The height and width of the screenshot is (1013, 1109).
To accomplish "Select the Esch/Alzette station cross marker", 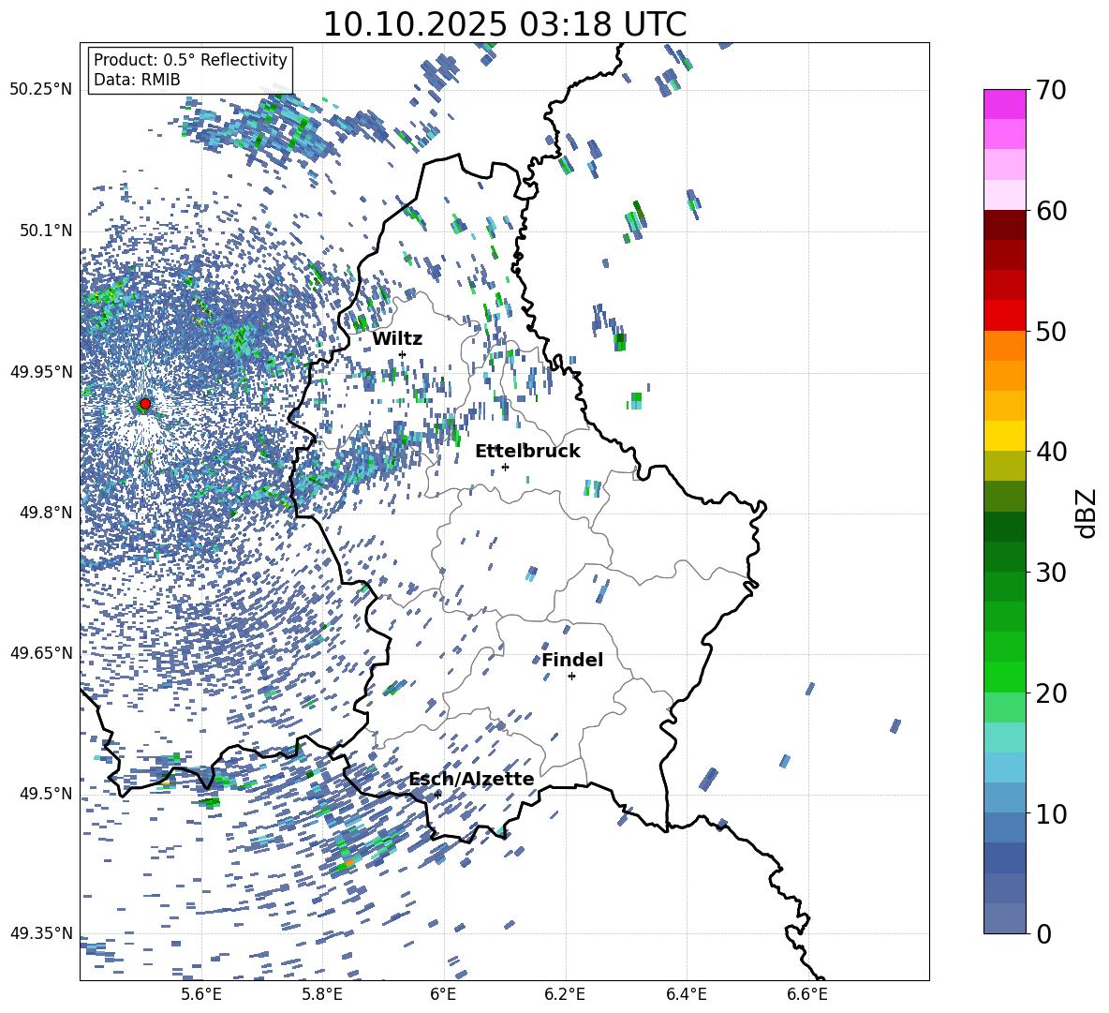I will pos(437,795).
